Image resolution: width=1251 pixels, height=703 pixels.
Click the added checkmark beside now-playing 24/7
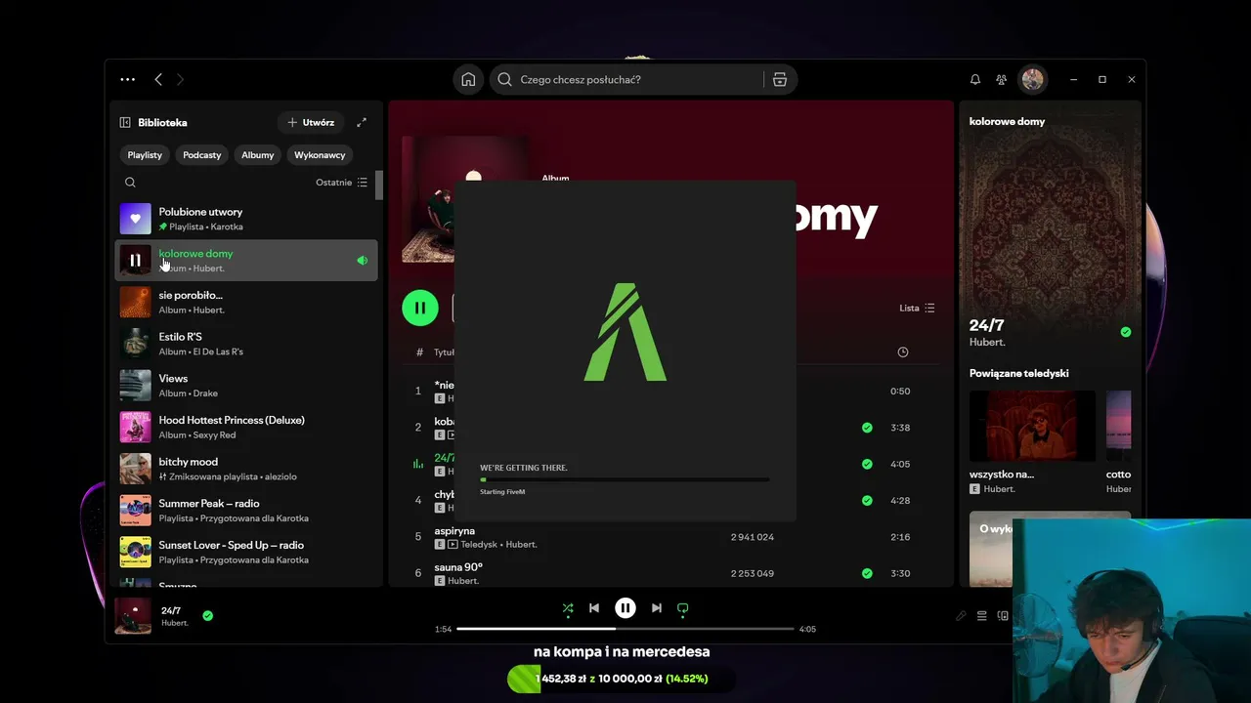point(207,615)
